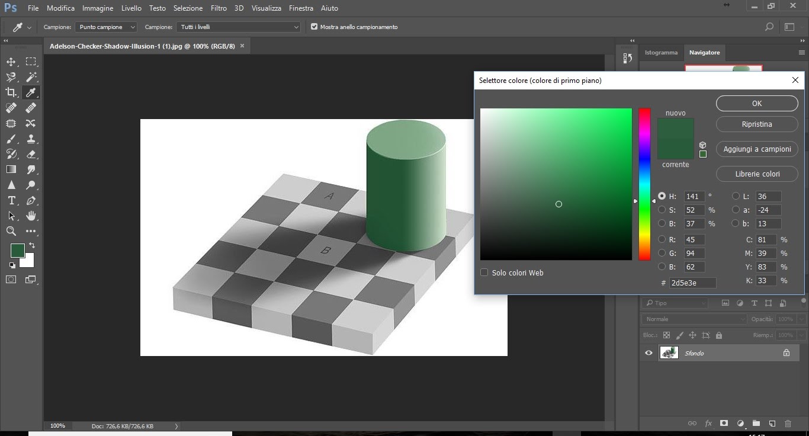Open the File menu
809x436 pixels.
coord(33,8)
